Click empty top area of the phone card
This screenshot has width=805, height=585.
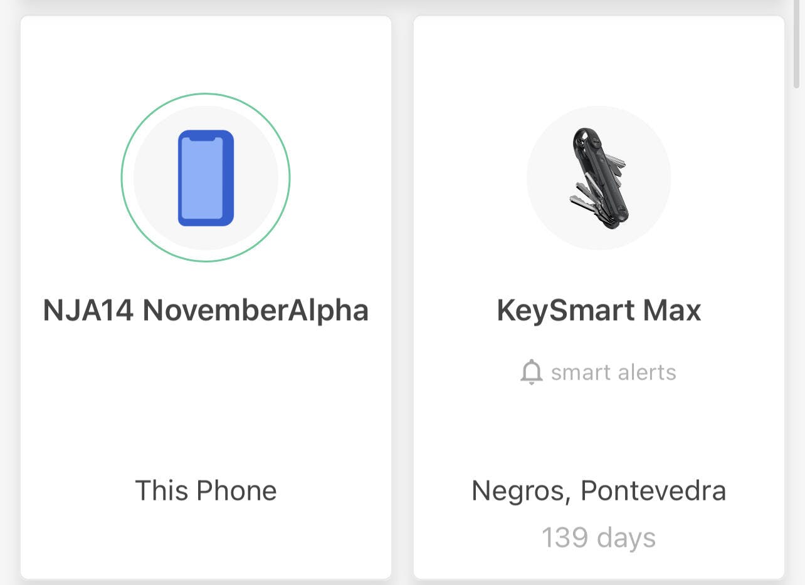tap(206, 53)
